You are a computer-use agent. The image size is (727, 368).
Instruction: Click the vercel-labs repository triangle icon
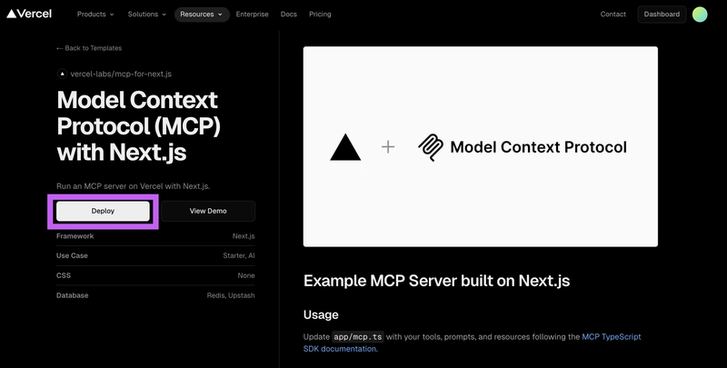point(62,74)
